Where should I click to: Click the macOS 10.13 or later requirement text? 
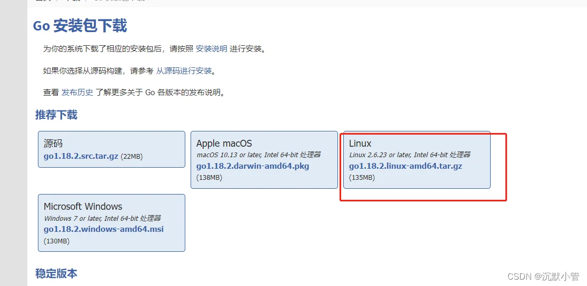click(258, 155)
